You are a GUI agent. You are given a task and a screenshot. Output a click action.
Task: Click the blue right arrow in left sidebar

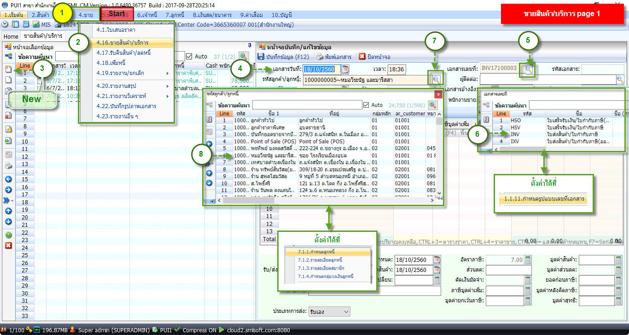[x=8, y=190]
